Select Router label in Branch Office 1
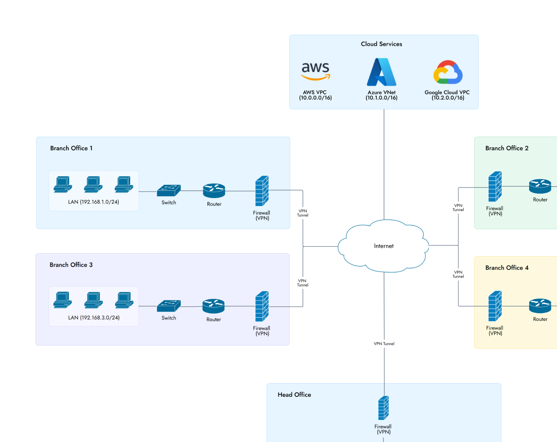The width and height of the screenshot is (557, 442). [x=214, y=204]
